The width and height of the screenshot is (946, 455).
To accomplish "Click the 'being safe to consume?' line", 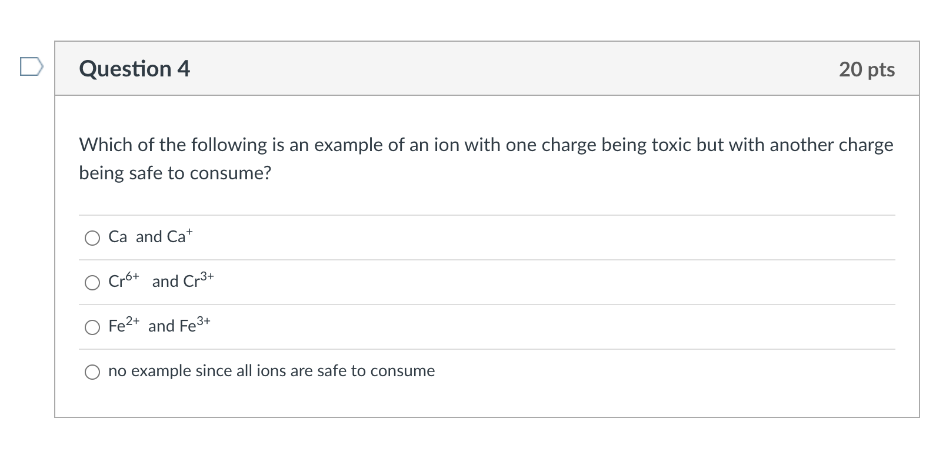I will (175, 173).
